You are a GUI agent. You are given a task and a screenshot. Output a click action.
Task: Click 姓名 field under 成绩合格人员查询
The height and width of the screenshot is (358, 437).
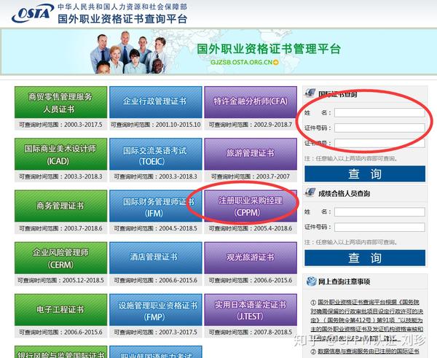(379, 211)
